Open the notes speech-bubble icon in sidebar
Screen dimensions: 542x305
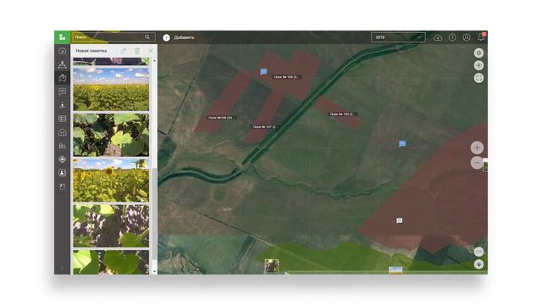(62, 91)
